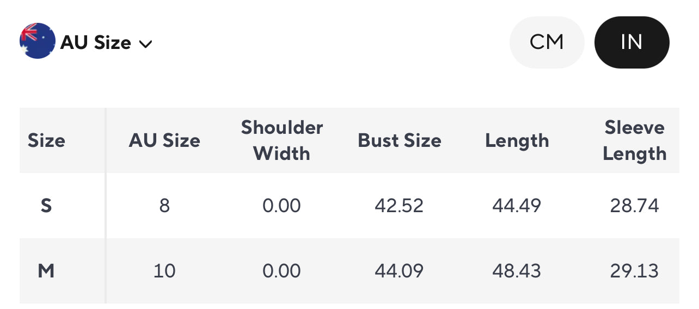Click the 44.09 bust size value
The image size is (699, 309).
click(x=399, y=271)
